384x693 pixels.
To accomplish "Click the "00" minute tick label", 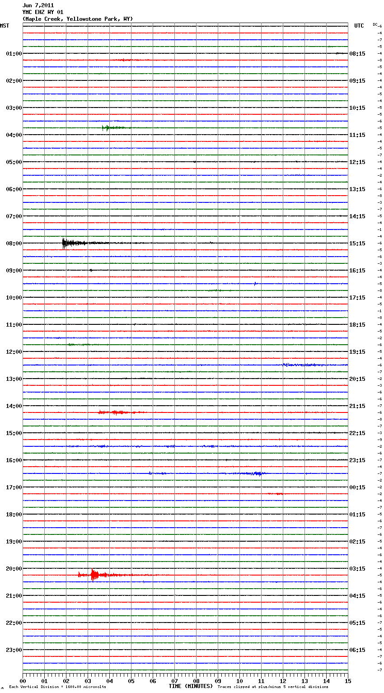I will pyautogui.click(x=23, y=681).
